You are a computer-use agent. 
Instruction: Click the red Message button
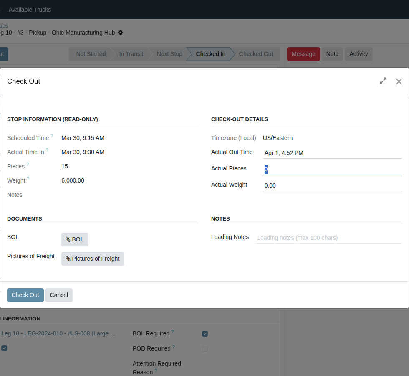point(303,54)
